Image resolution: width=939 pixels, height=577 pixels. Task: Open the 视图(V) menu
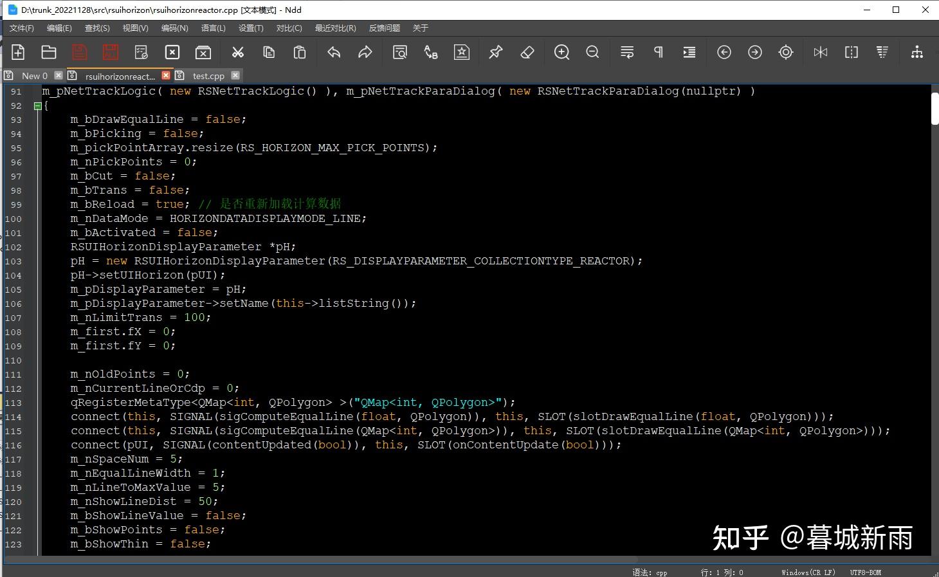[x=136, y=28]
